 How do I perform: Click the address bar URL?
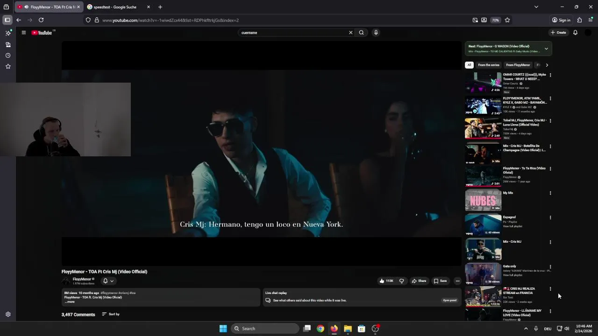(x=171, y=20)
